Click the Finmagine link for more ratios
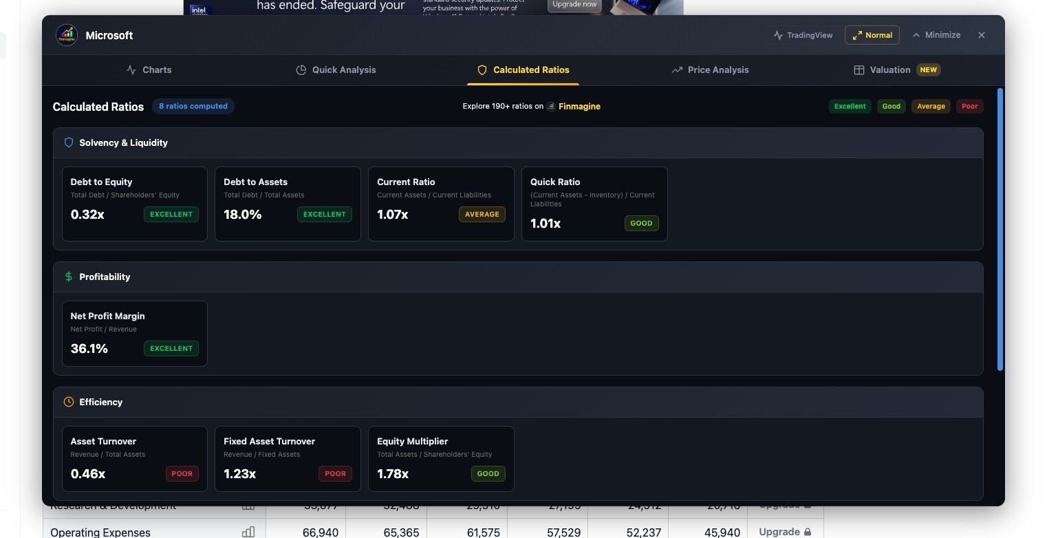The height and width of the screenshot is (538, 1058). [x=579, y=107]
